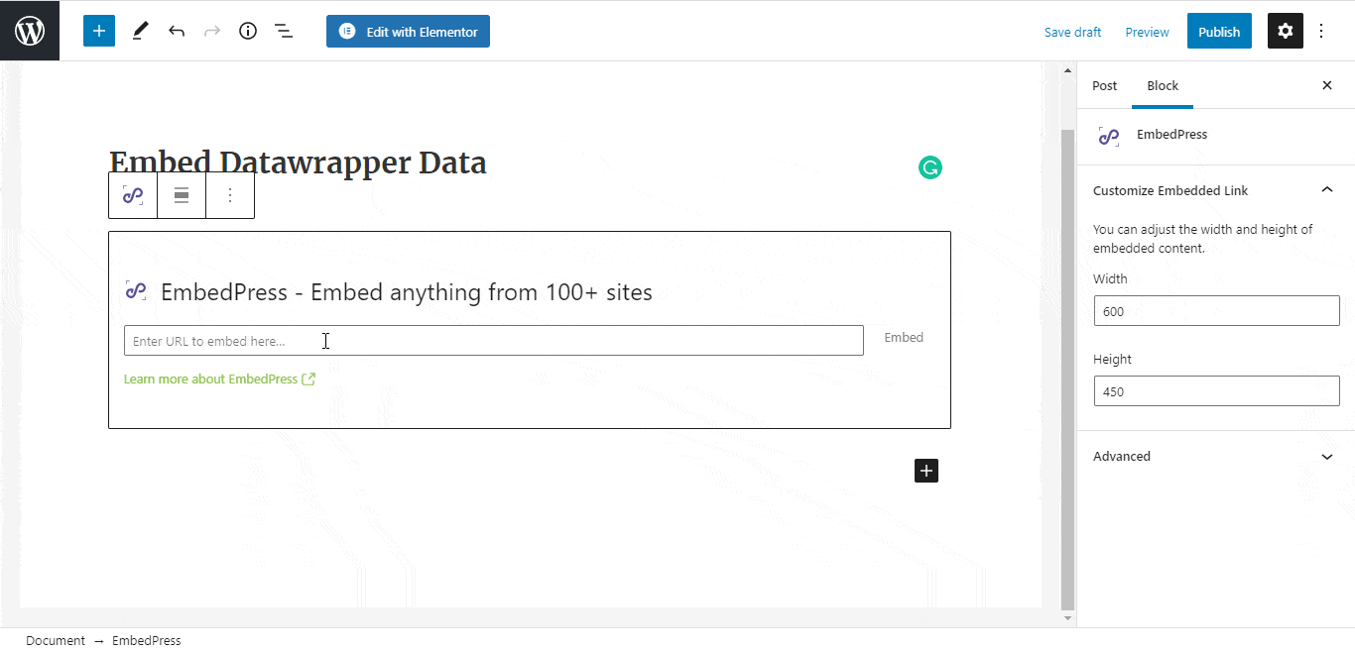Click the EmbedPress block type icon in toolbar
1355x651 pixels.
point(133,195)
